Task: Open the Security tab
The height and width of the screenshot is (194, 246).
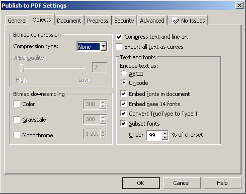Action: click(x=124, y=21)
